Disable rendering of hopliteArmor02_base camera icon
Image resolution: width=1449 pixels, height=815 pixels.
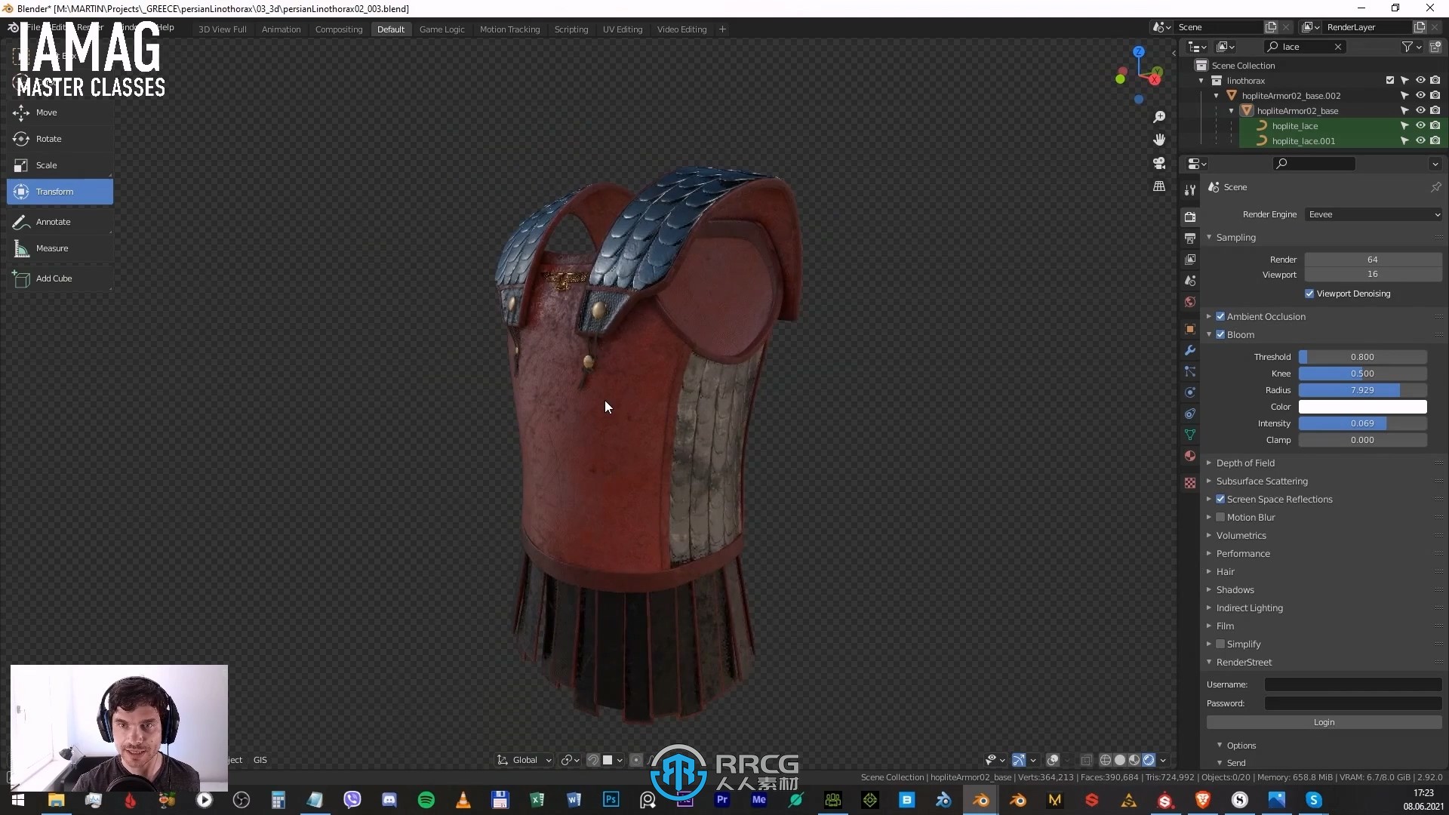1435,110
